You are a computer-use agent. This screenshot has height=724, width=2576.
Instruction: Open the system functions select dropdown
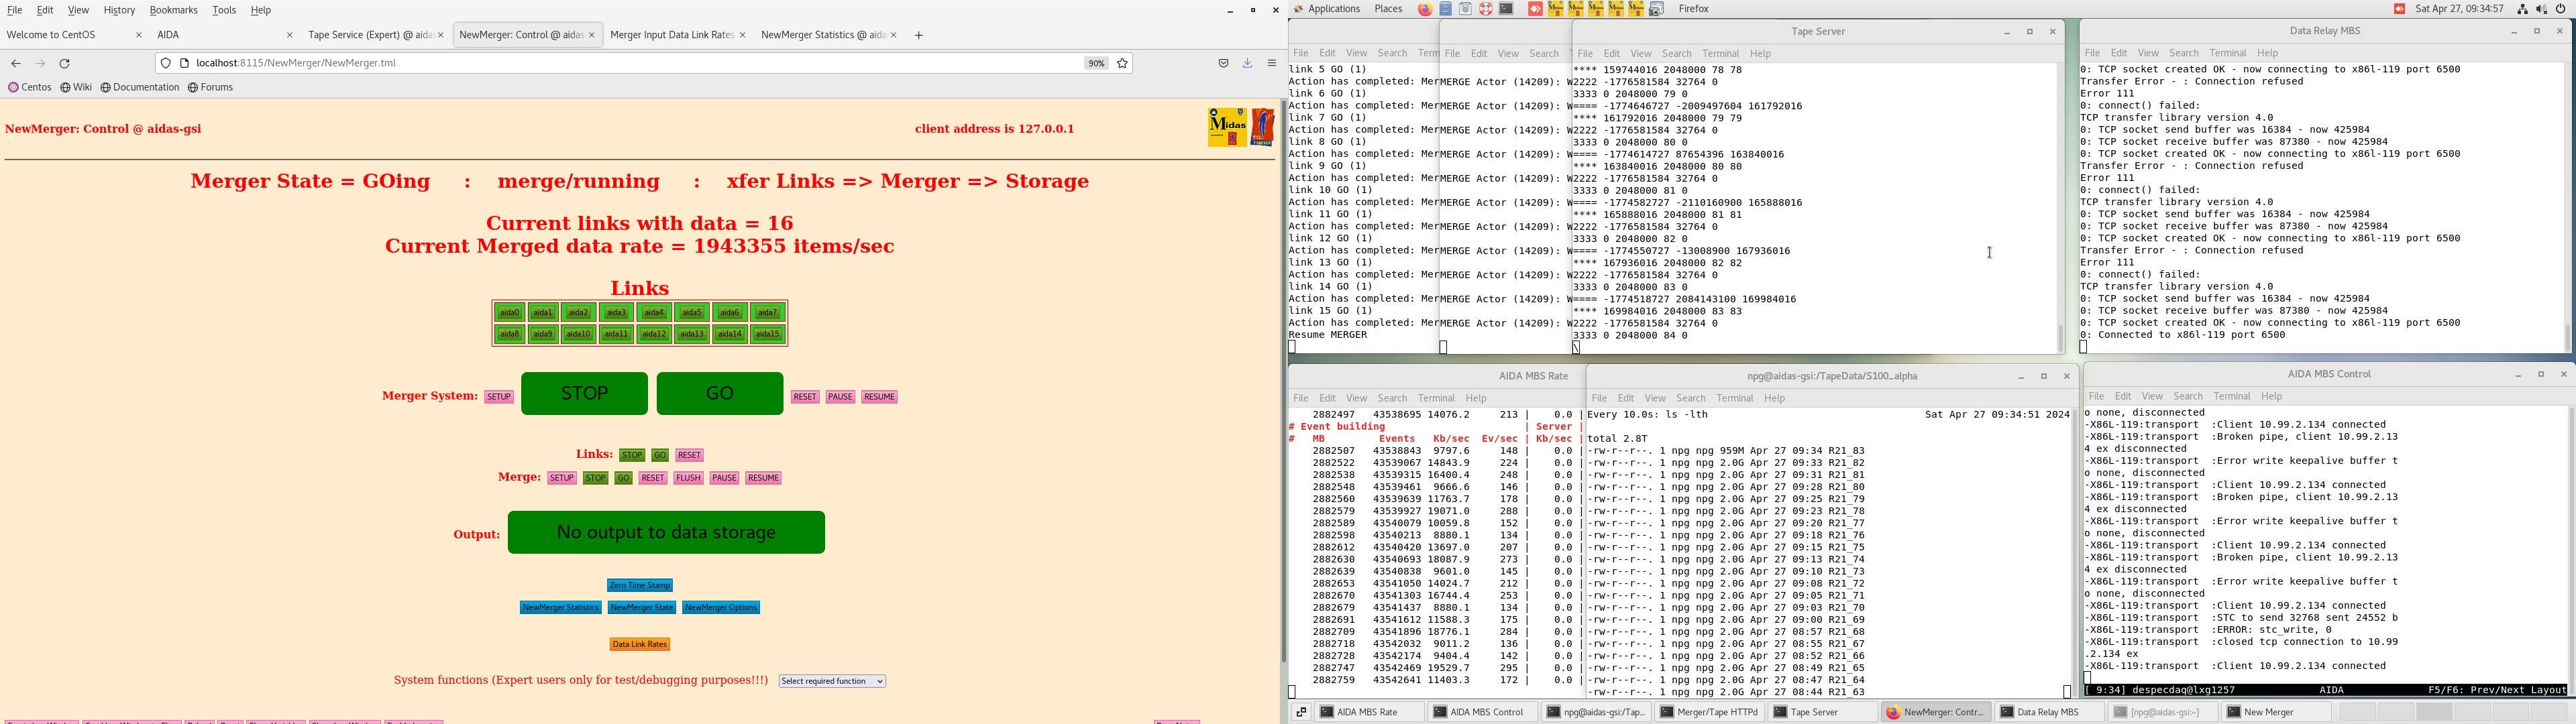click(832, 681)
